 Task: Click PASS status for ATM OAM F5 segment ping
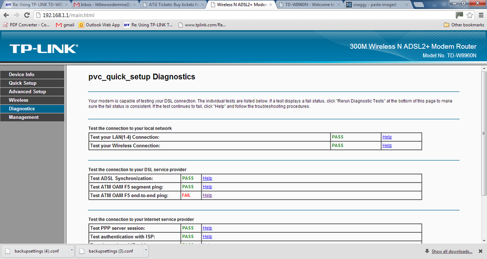(188, 187)
